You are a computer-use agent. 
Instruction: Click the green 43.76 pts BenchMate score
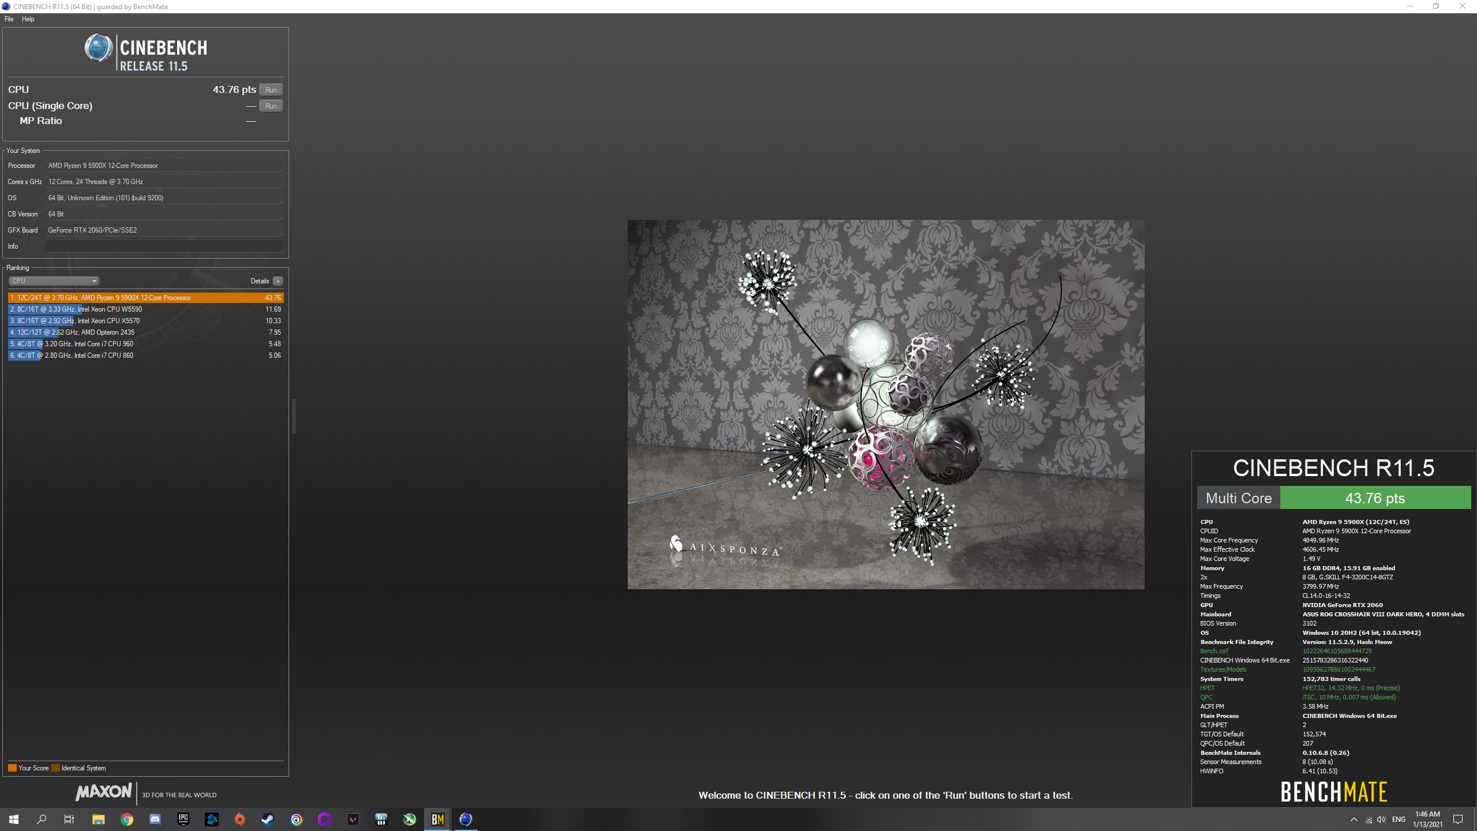(x=1375, y=498)
